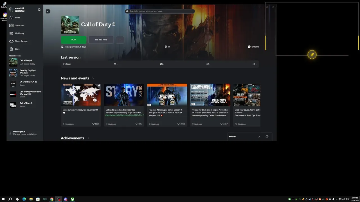Click the Last session trophy icon
Image resolution: width=360 pixels, height=202 pixels.
[115, 64]
